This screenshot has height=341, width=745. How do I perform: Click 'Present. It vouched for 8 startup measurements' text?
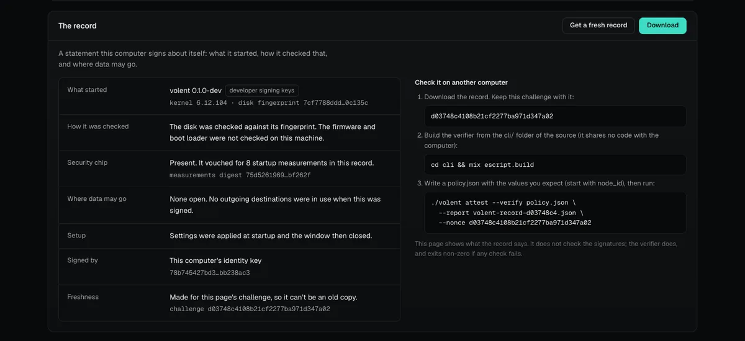pyautogui.click(x=272, y=163)
